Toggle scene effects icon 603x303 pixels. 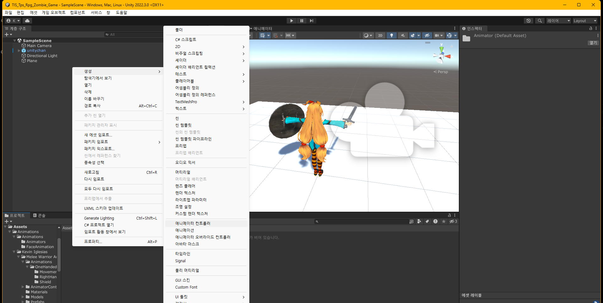click(413, 35)
